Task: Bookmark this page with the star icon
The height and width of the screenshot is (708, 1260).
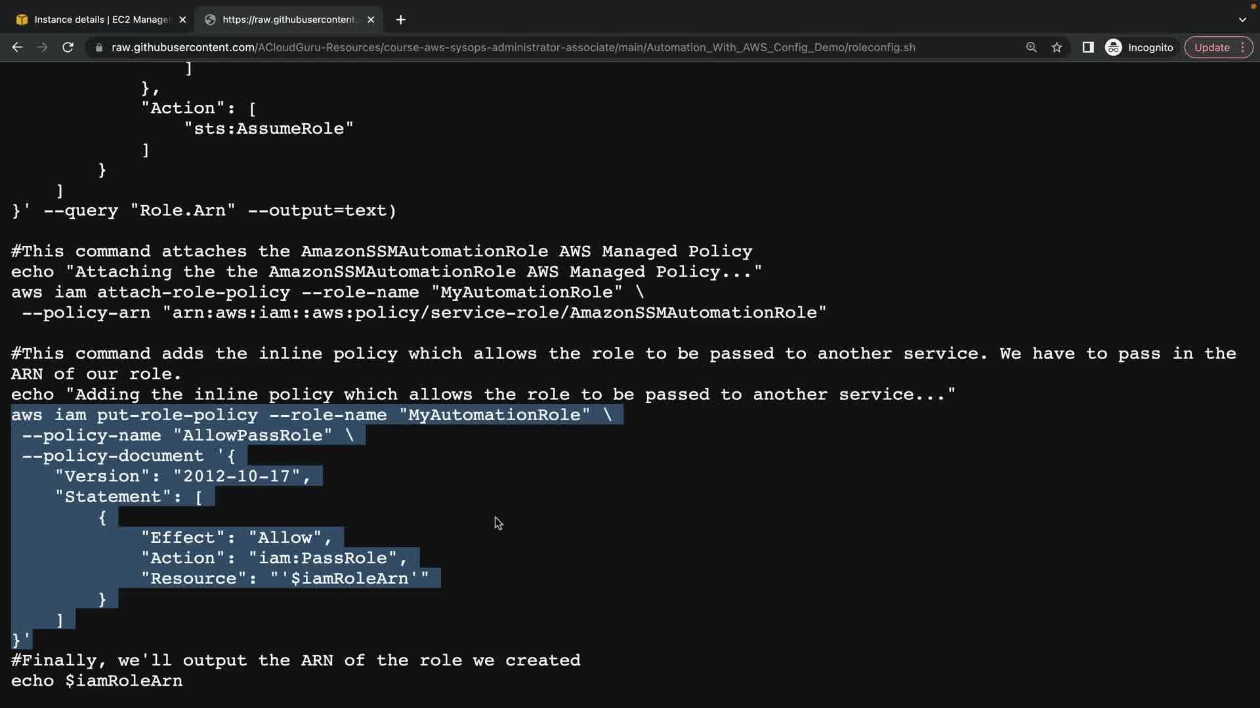Action: (x=1057, y=47)
